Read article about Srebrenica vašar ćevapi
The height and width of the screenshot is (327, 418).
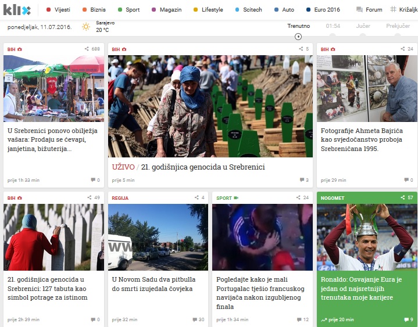click(x=52, y=139)
